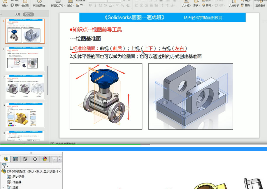
Task: Collapse the slide panel with double-chevron
Action: tap(1, 14)
